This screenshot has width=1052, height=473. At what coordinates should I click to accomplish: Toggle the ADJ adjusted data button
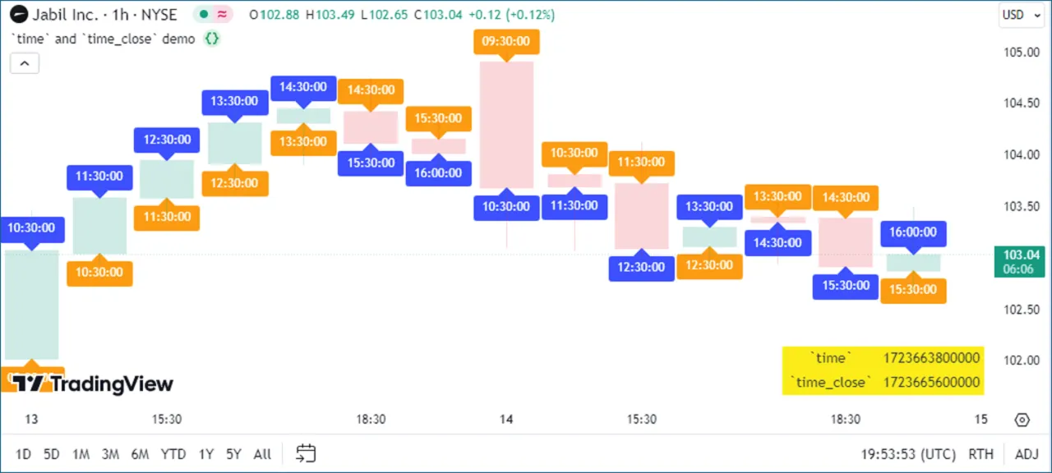click(x=1027, y=454)
